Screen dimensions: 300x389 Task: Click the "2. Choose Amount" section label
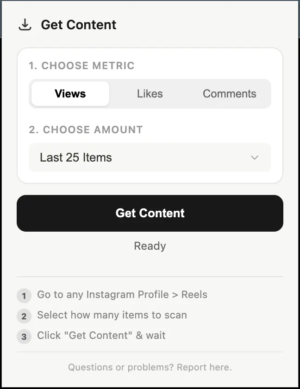pos(86,130)
